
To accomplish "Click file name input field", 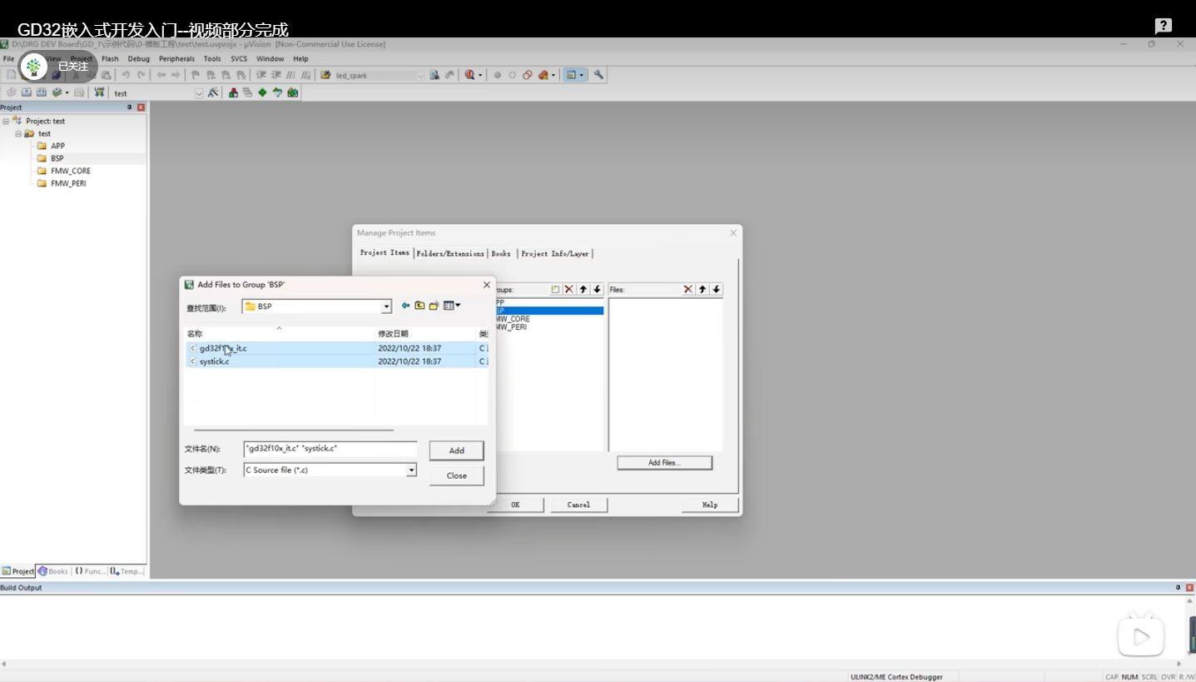I will (x=330, y=449).
